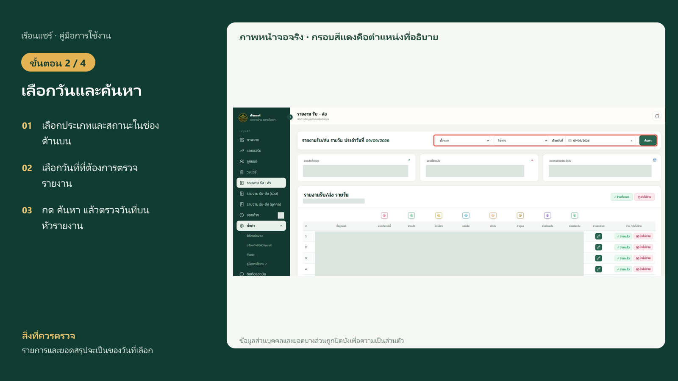Edit details of row 2

click(x=598, y=247)
